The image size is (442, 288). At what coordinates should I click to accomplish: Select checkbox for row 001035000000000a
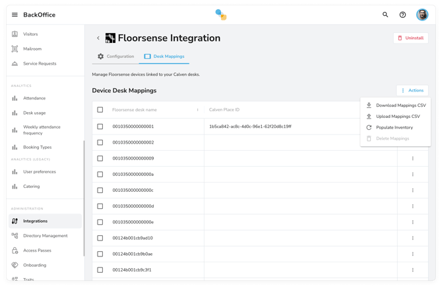tap(100, 174)
